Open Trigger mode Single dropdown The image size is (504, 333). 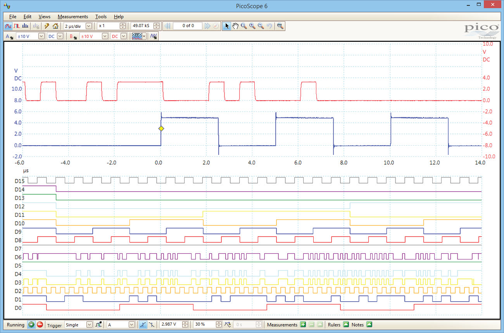coord(90,324)
